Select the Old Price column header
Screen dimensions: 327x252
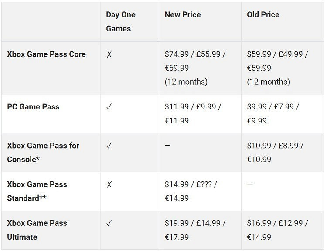(263, 14)
